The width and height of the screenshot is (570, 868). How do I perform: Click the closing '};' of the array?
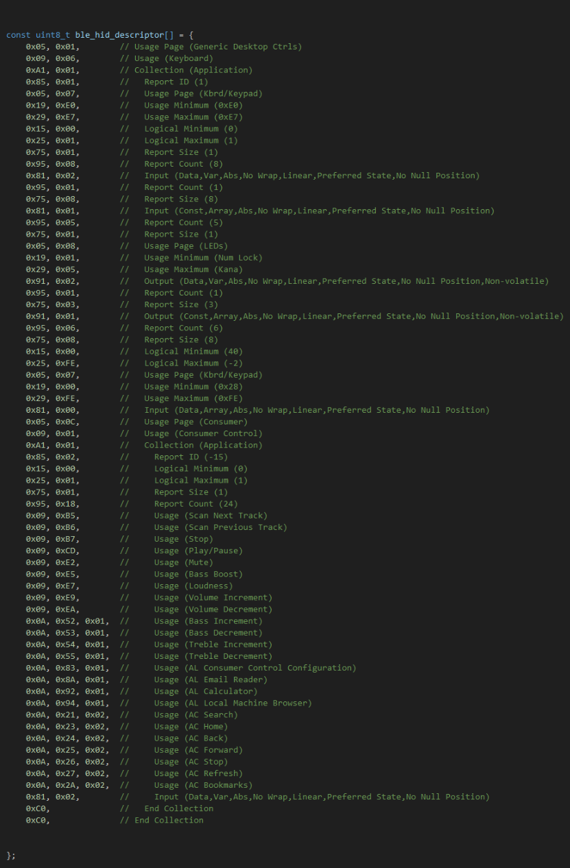point(11,855)
